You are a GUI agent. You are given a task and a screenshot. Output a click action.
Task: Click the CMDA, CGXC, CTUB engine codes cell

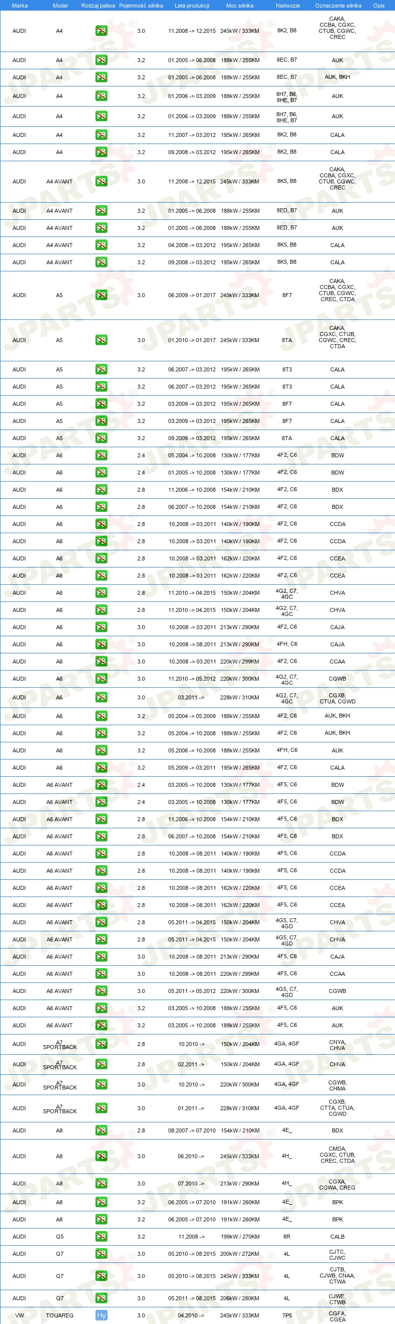pyautogui.click(x=337, y=1156)
